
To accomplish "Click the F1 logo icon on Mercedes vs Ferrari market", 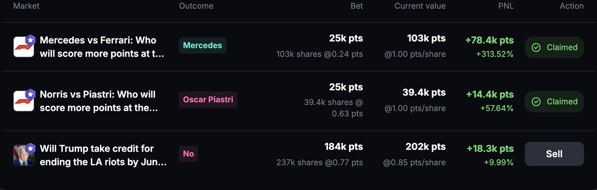I will pos(22,47).
